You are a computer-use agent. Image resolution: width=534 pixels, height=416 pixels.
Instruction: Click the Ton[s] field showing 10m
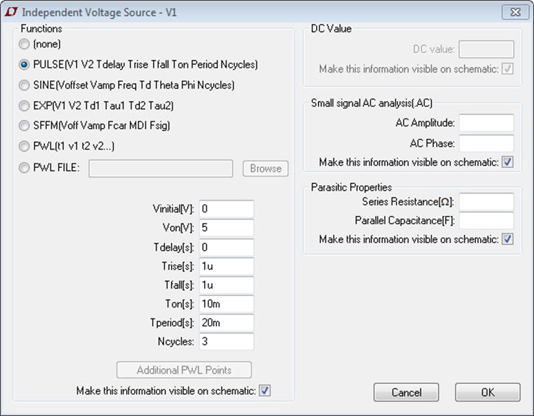tap(227, 304)
